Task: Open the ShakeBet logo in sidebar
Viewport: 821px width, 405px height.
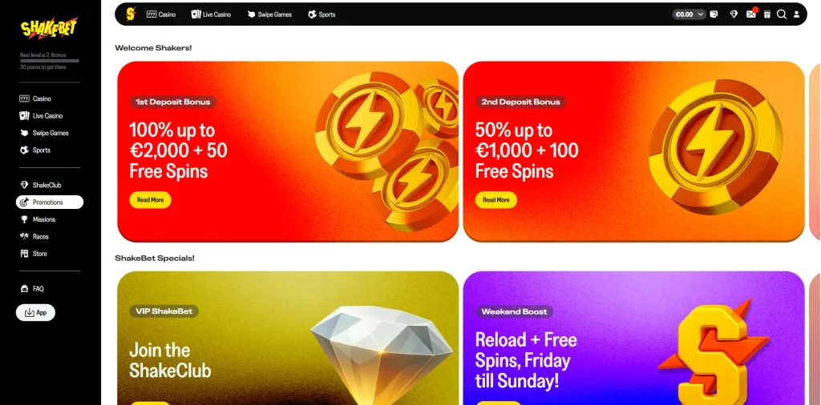Action: pos(49,28)
